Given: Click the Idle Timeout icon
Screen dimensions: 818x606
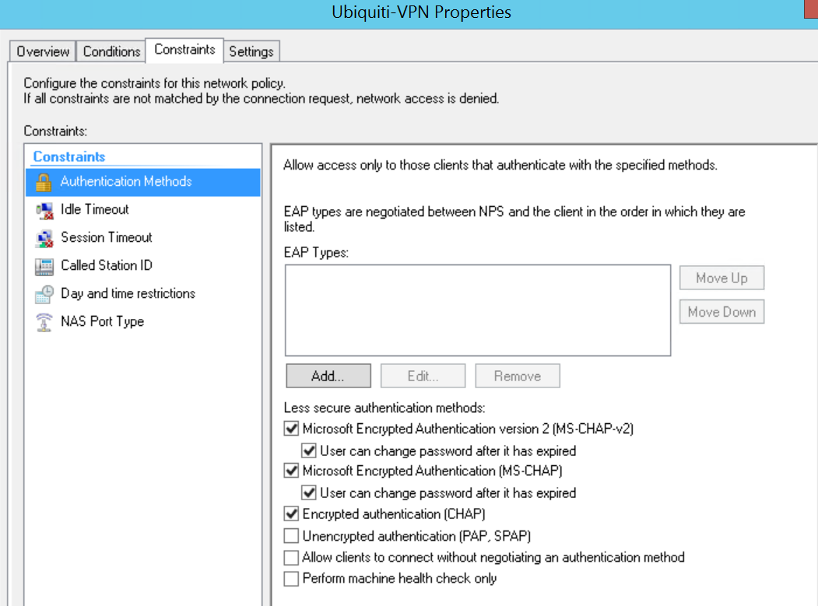Looking at the screenshot, I should [x=44, y=210].
